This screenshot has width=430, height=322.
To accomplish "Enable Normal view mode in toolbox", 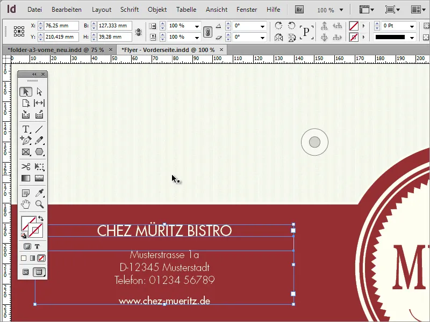I will (25, 272).
